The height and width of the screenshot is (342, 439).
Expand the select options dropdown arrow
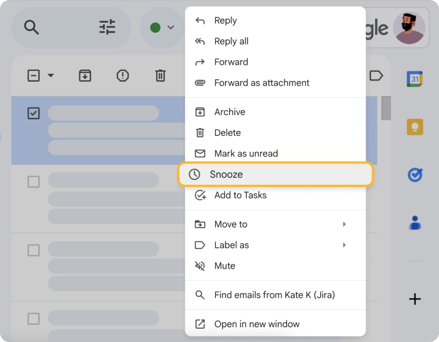pyautogui.click(x=51, y=75)
